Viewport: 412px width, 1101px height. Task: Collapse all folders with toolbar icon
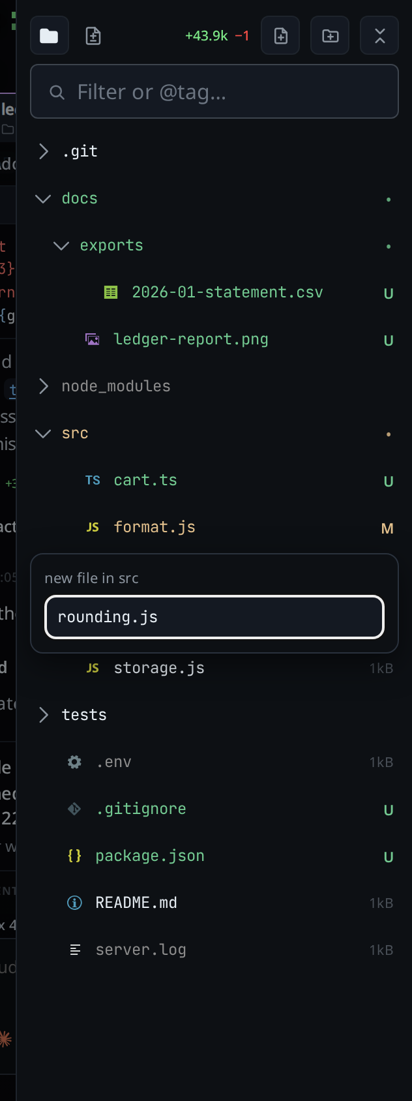coord(379,35)
